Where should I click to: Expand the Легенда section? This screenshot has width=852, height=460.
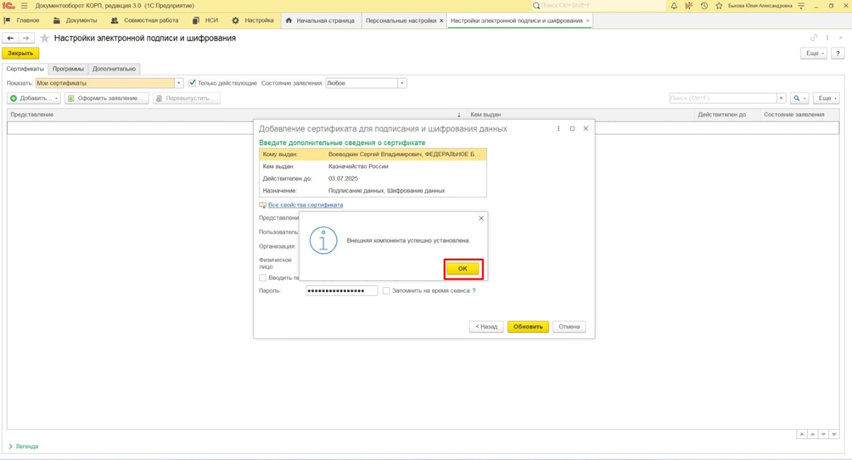click(24, 446)
